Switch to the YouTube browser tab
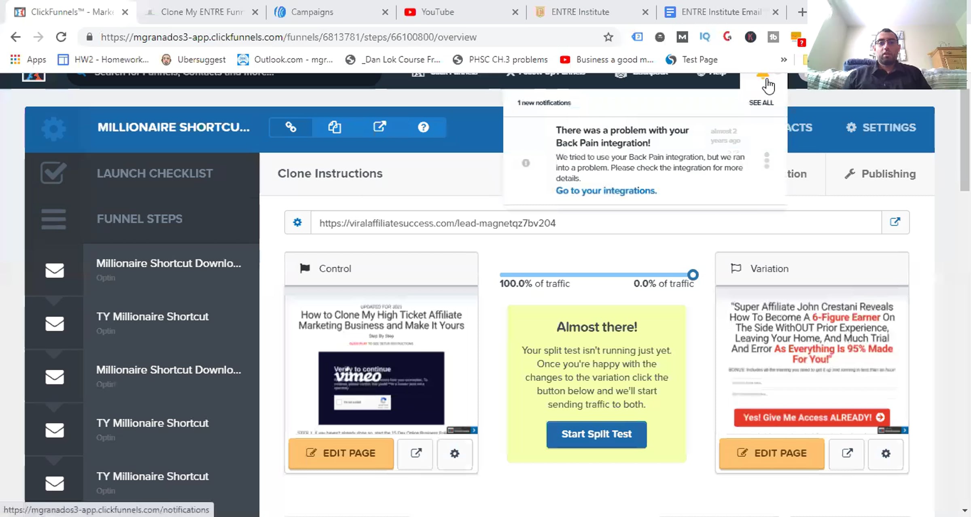971x517 pixels. coord(461,12)
